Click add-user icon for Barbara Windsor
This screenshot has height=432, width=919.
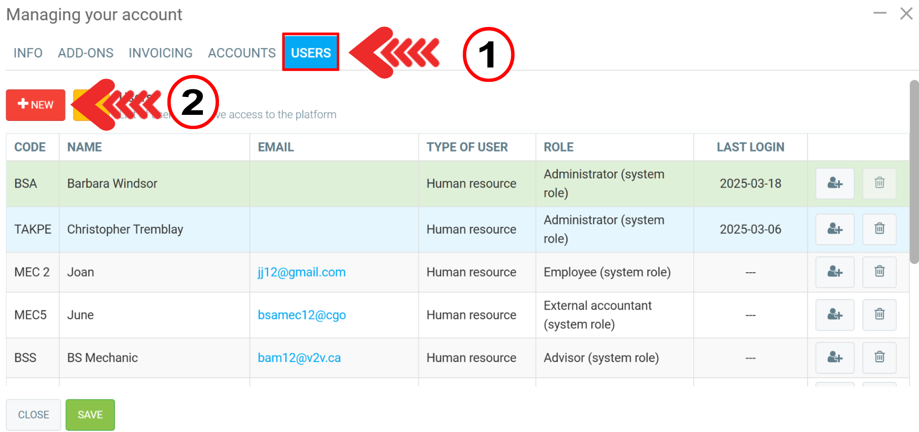coord(835,183)
